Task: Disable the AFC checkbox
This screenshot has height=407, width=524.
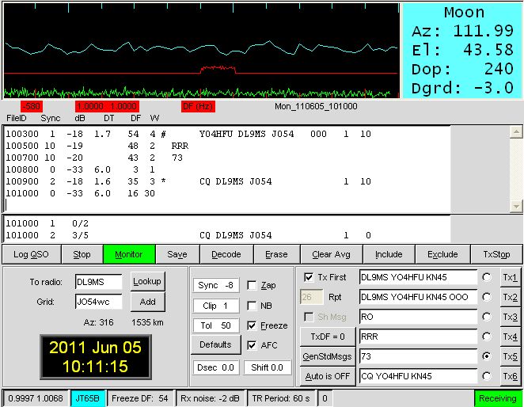Action: click(252, 345)
